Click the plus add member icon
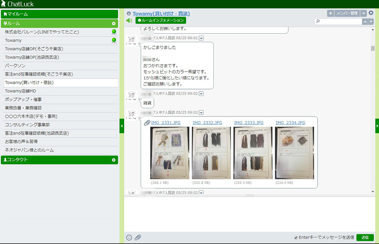This screenshot has height=244, width=379. pos(330,13)
